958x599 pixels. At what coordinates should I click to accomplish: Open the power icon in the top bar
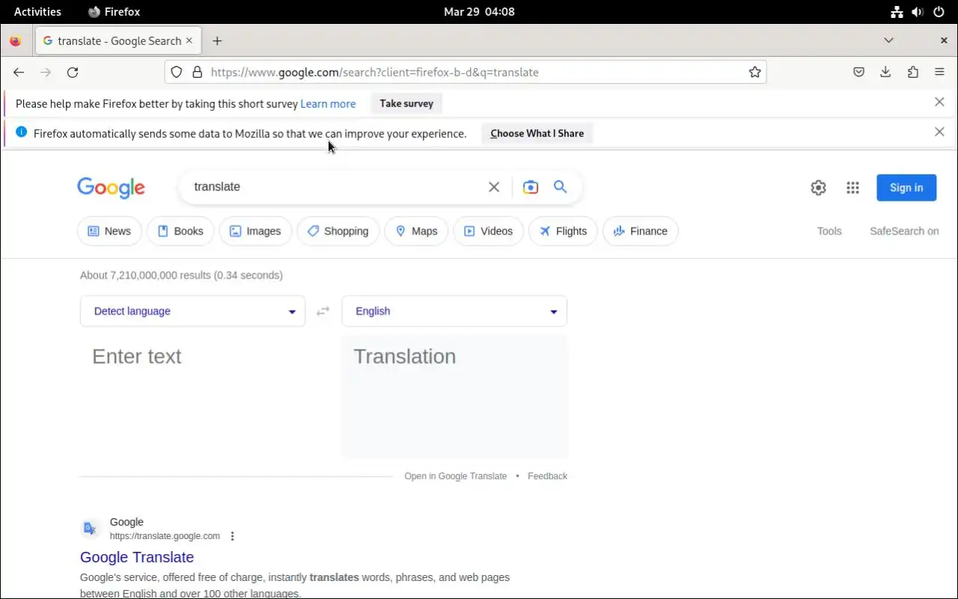[939, 11]
